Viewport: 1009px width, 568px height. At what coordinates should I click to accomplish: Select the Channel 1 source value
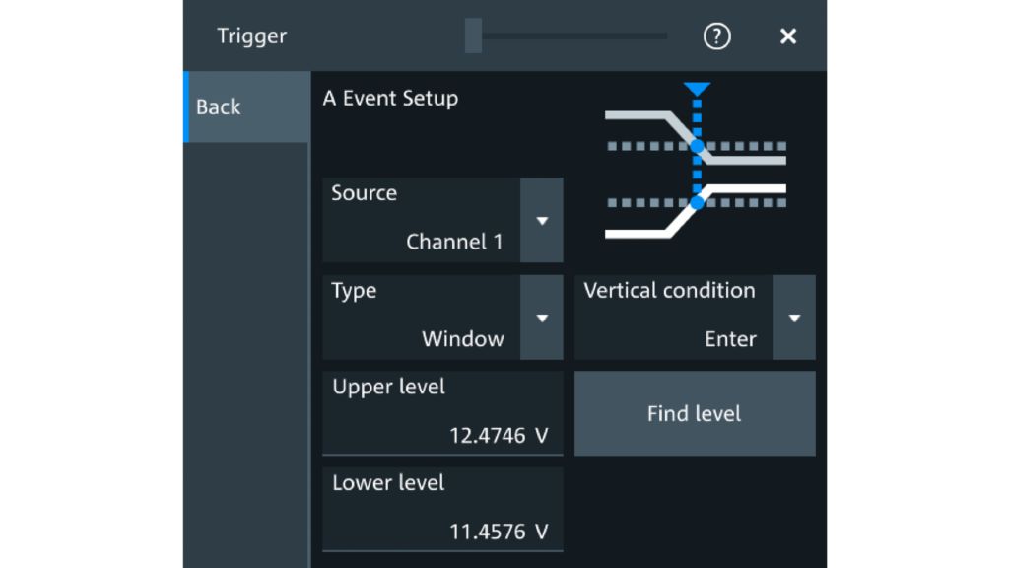[454, 242]
